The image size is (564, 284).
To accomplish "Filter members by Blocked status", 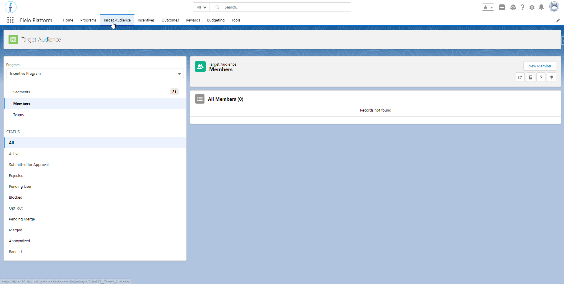I will click(x=95, y=197).
